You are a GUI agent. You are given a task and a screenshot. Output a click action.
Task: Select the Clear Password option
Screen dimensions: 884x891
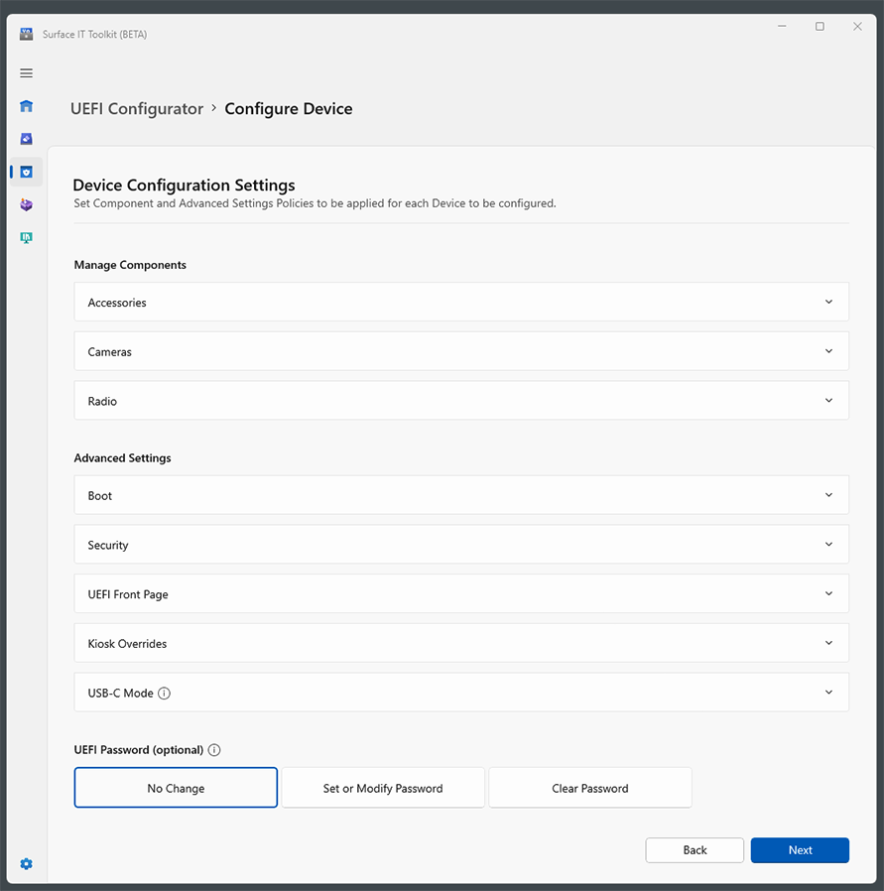pos(589,787)
